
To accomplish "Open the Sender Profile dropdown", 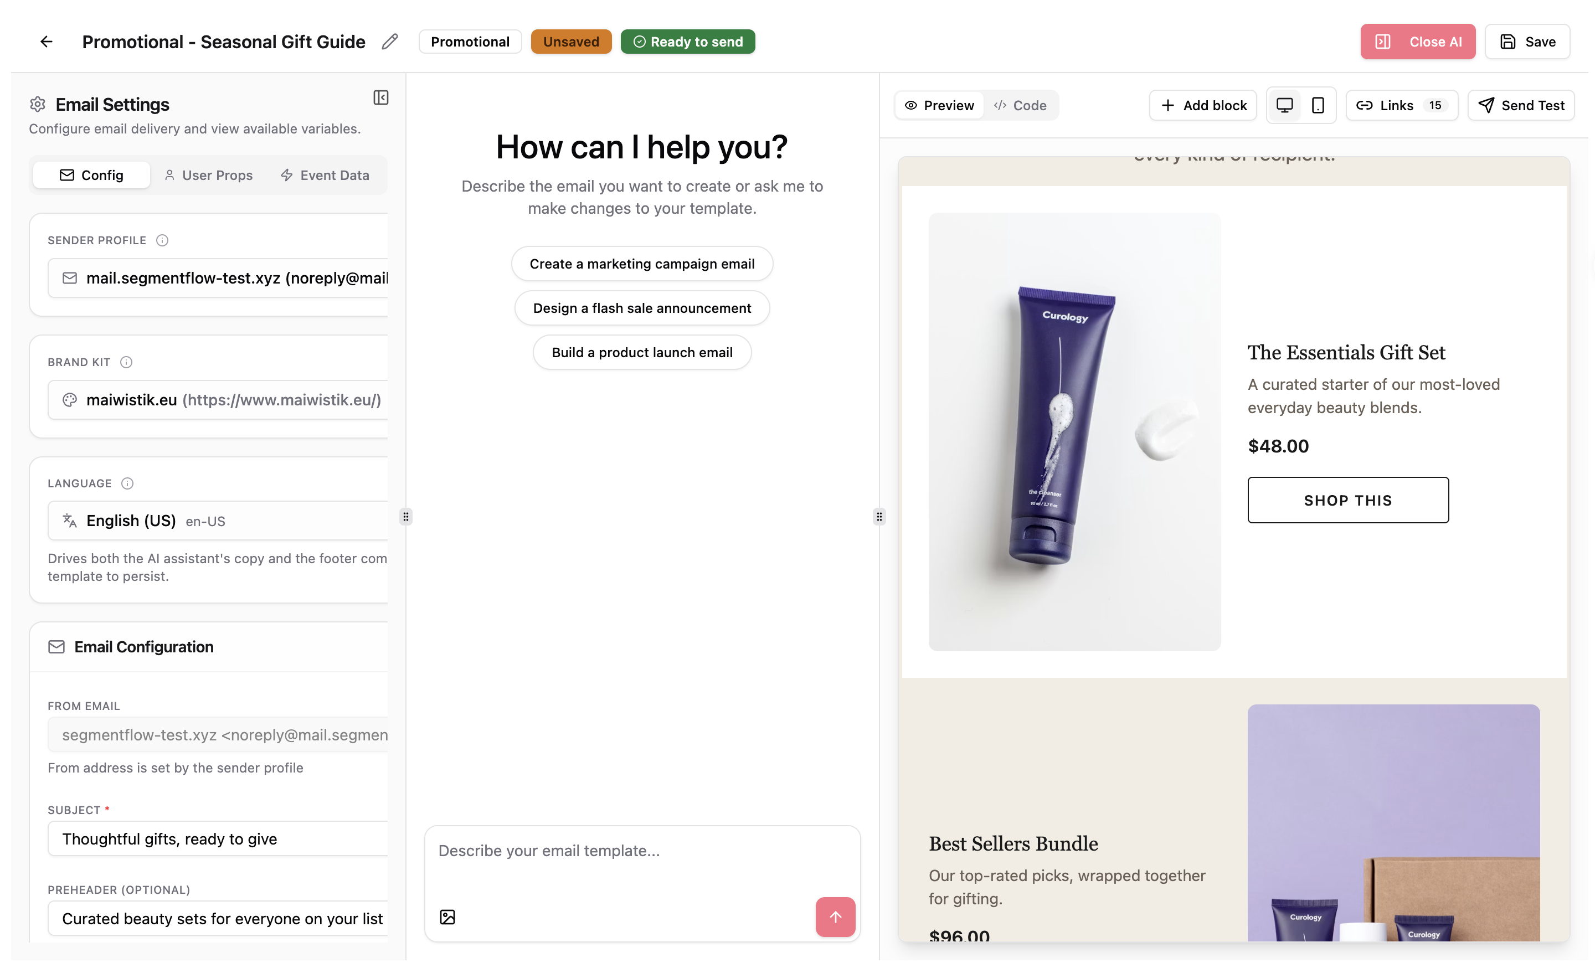I will 218,278.
